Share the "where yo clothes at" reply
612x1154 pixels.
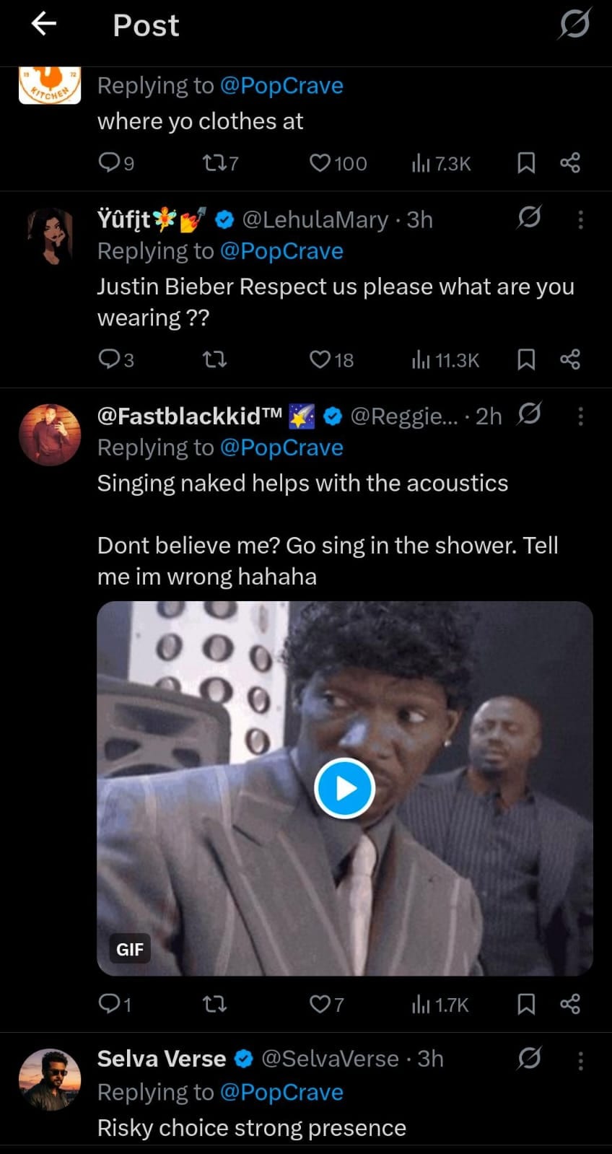coord(570,163)
